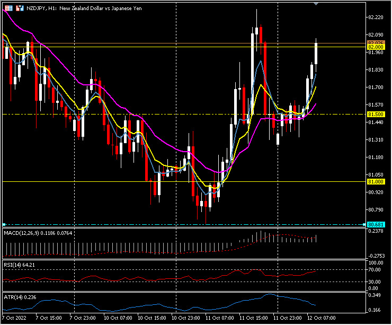The image size is (392, 325).
Task: Select the line anchor square at 80.681
Action: pos(3,224)
